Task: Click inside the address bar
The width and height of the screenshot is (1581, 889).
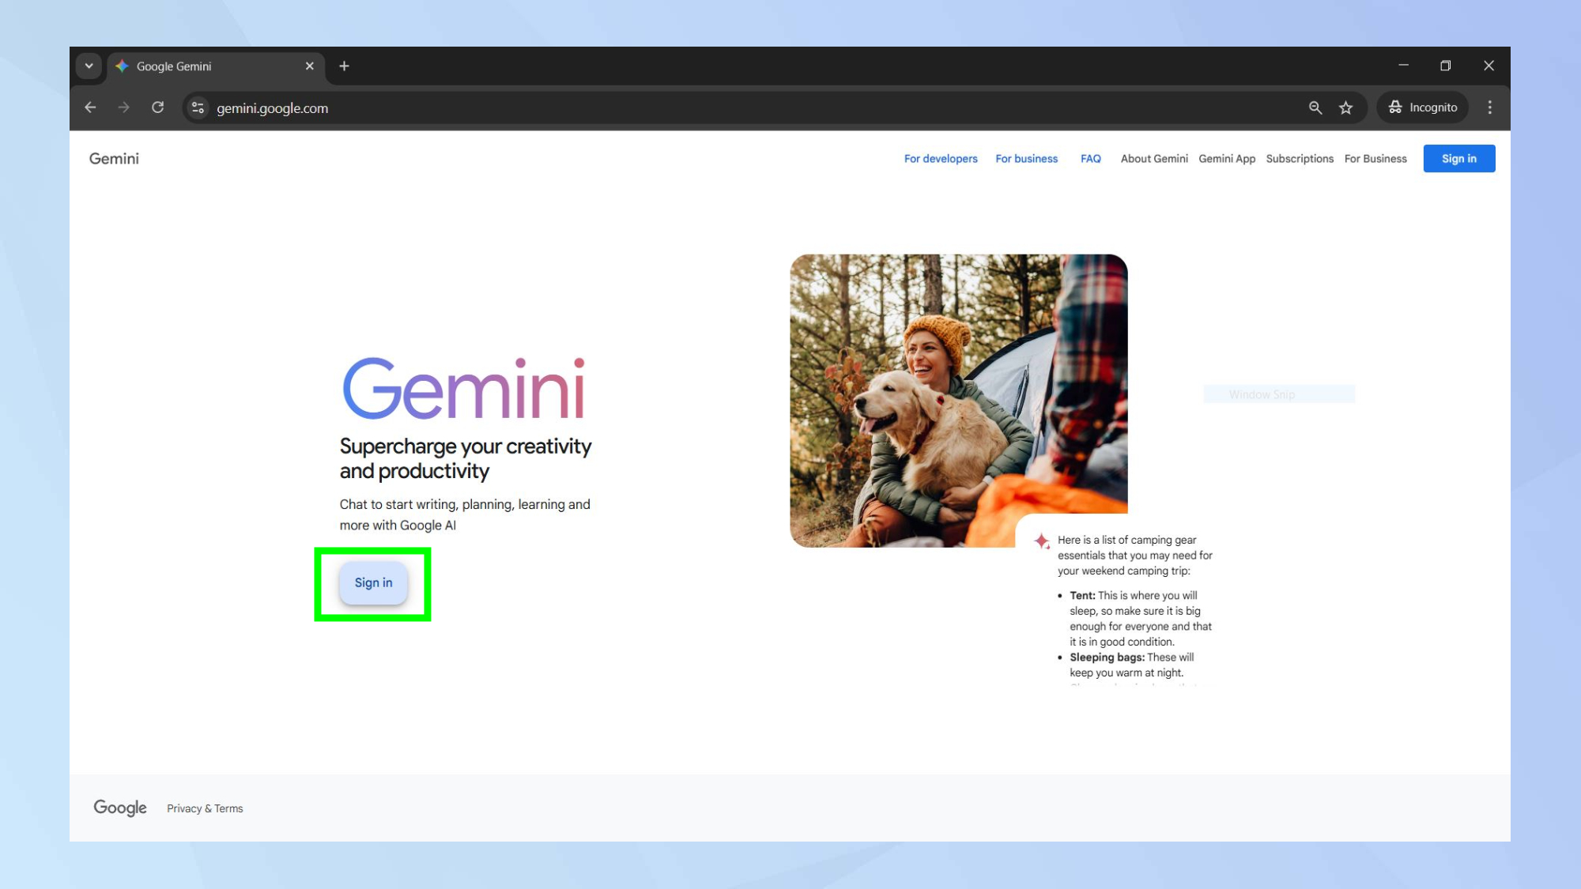Action: tap(273, 107)
